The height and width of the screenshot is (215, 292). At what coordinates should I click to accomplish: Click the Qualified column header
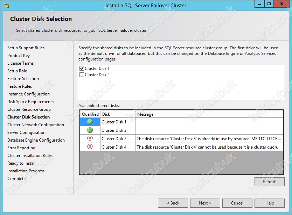[x=90, y=114]
